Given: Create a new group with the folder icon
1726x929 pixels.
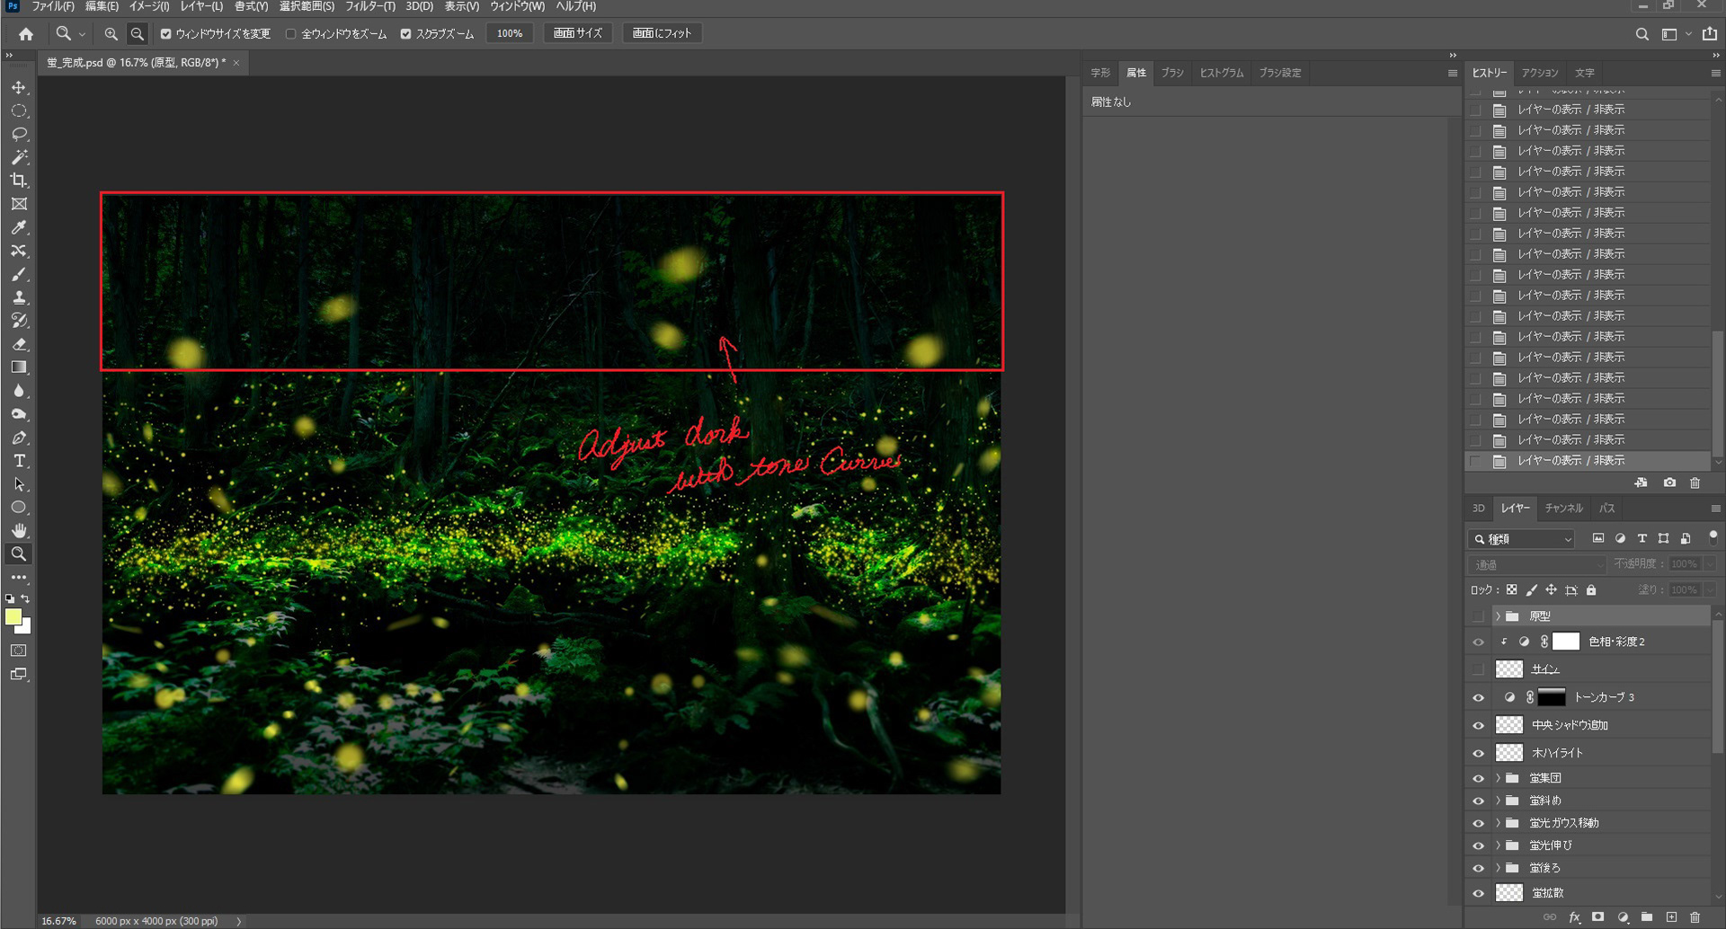Looking at the screenshot, I should (x=1646, y=917).
